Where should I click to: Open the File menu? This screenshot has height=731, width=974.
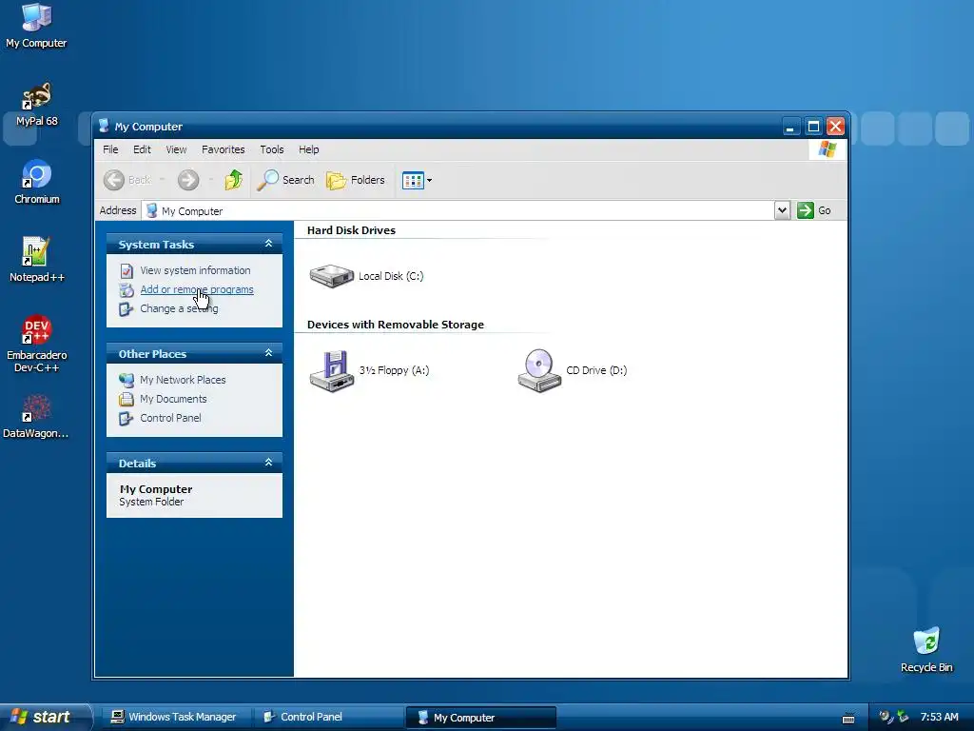[110, 149]
